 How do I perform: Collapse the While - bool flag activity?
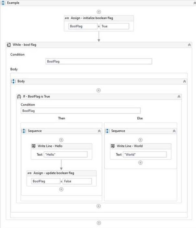(189, 45)
